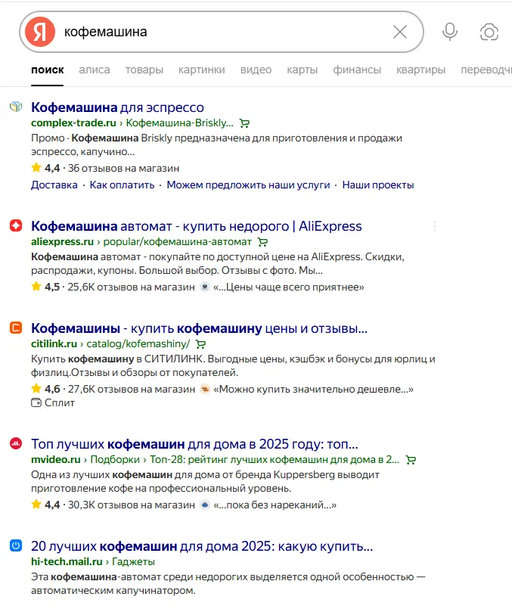Click shopping cart icon next to citilink.ru URL
The width and height of the screenshot is (512, 609).
200,343
